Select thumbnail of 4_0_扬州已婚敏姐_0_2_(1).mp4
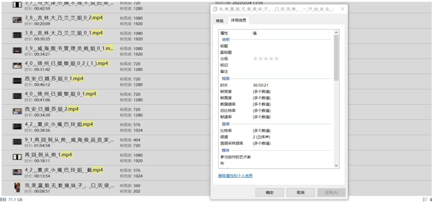432x202 pixels. (17, 65)
